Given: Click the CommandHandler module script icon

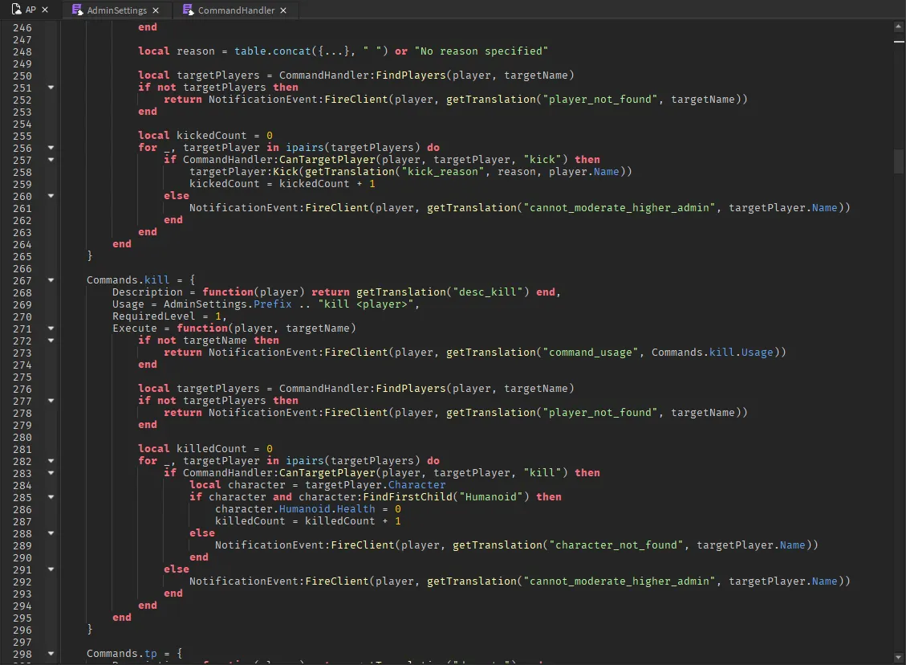Looking at the screenshot, I should click(188, 10).
